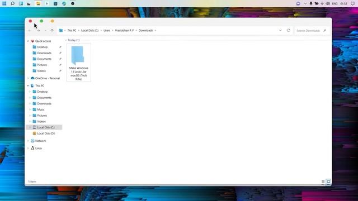Go back with the back arrow
358x201 pixels.
(30, 30)
